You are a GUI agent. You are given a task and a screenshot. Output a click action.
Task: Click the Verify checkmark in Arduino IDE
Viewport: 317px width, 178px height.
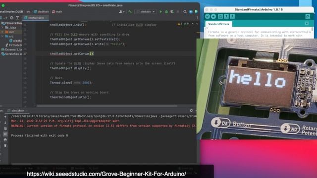click(208, 16)
